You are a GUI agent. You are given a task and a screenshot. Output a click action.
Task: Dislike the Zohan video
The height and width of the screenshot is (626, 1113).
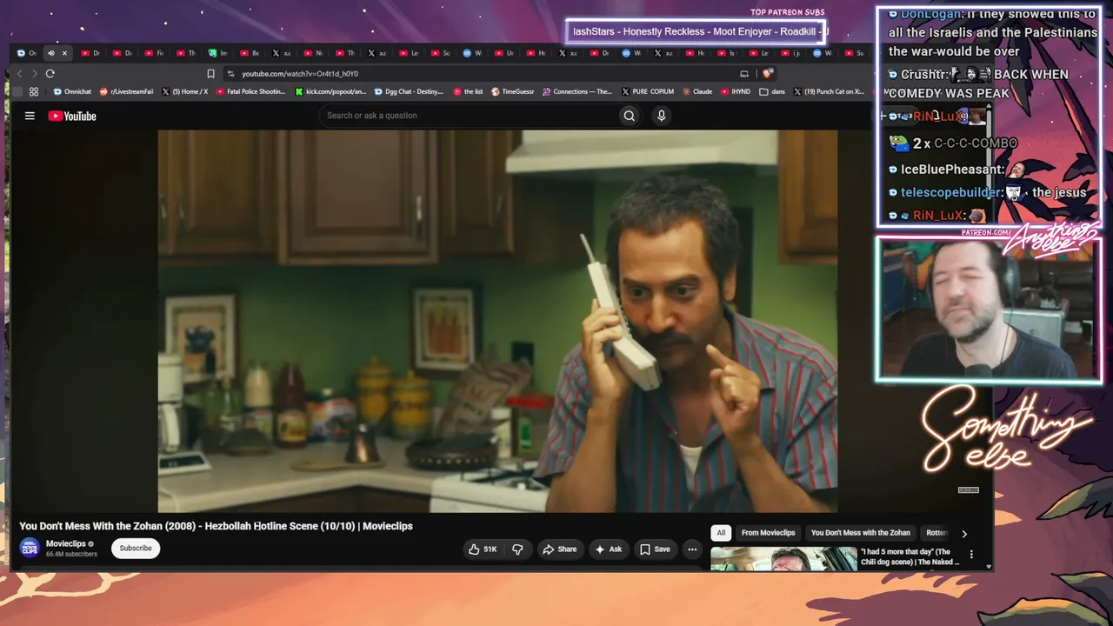(517, 549)
